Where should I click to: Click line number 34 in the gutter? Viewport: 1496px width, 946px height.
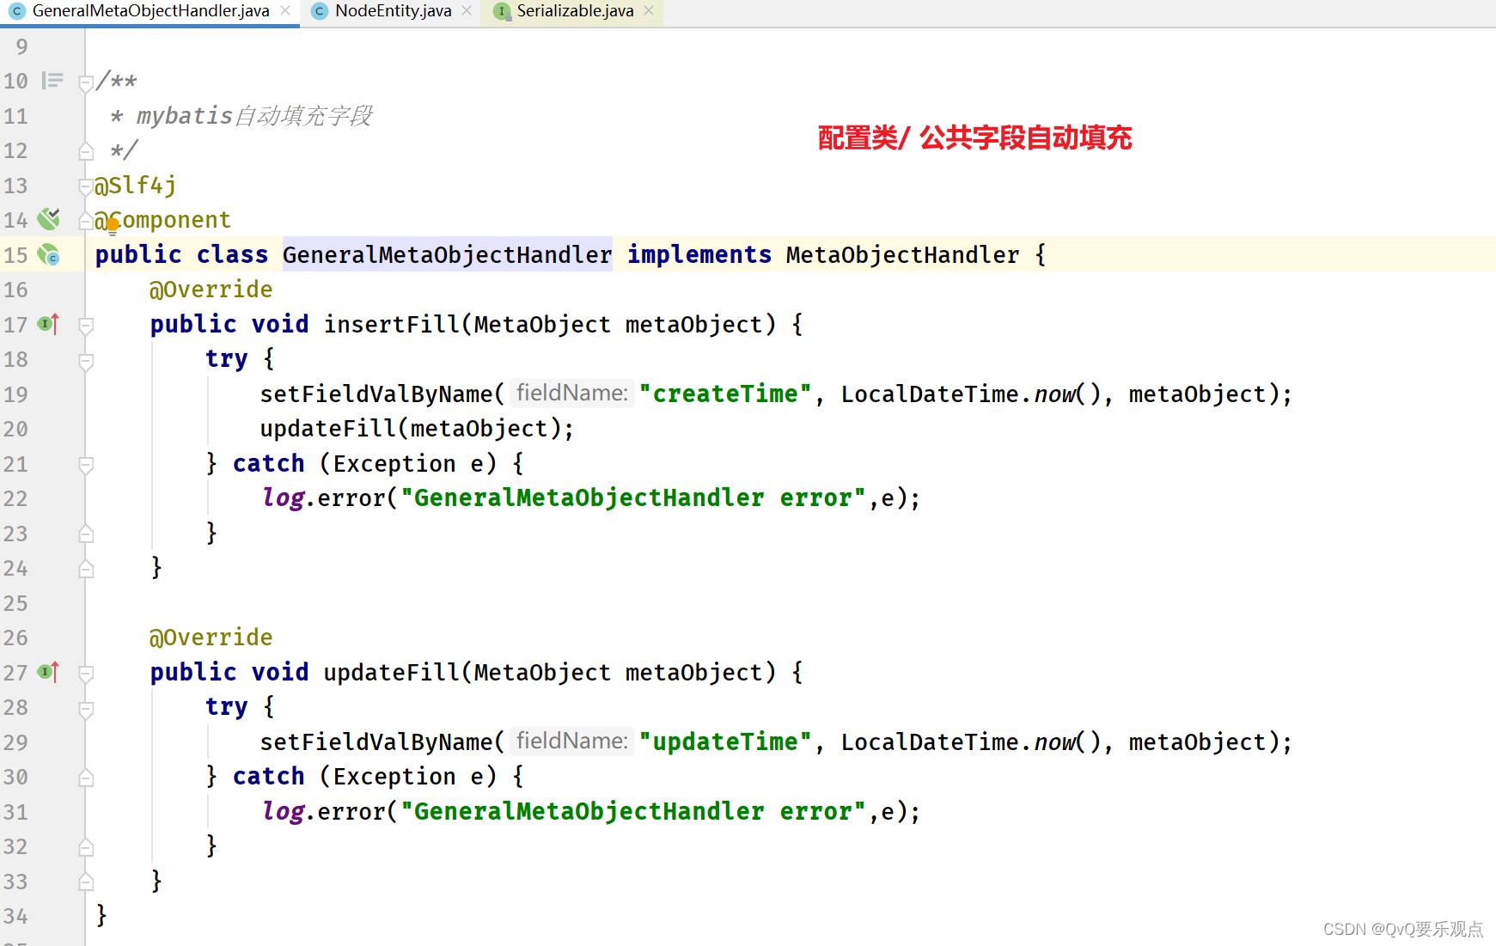(x=15, y=916)
